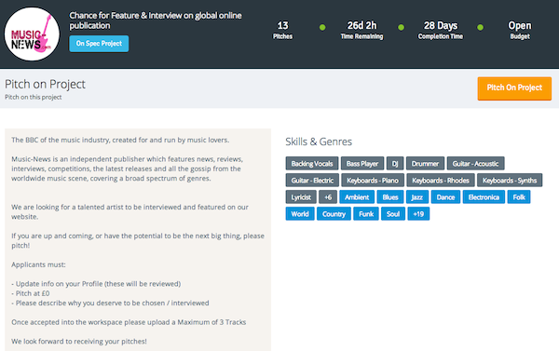The width and height of the screenshot is (559, 351).
Task: Select the Bass Player skill tag
Action: click(x=362, y=164)
